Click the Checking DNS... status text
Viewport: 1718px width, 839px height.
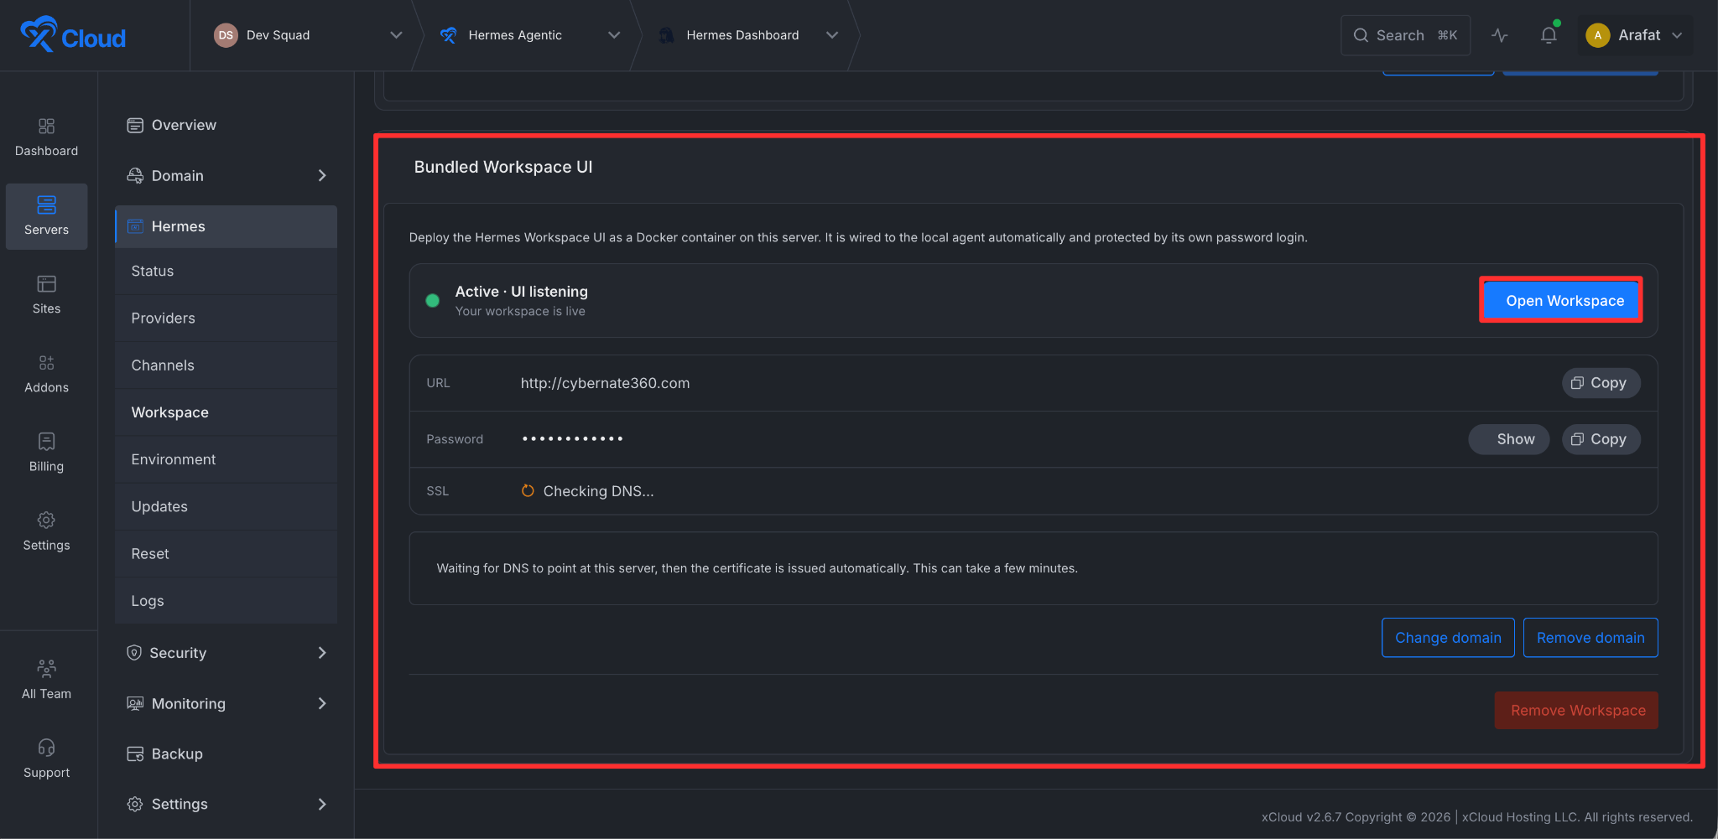point(598,490)
